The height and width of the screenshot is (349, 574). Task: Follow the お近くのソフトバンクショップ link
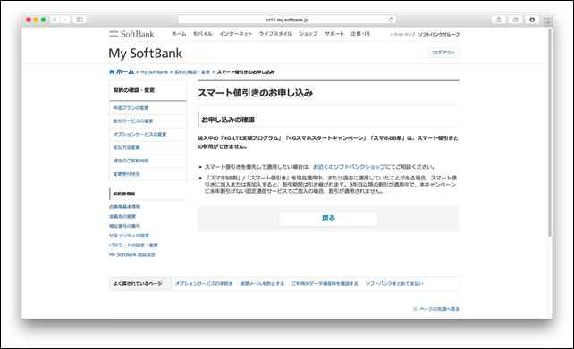click(x=349, y=167)
